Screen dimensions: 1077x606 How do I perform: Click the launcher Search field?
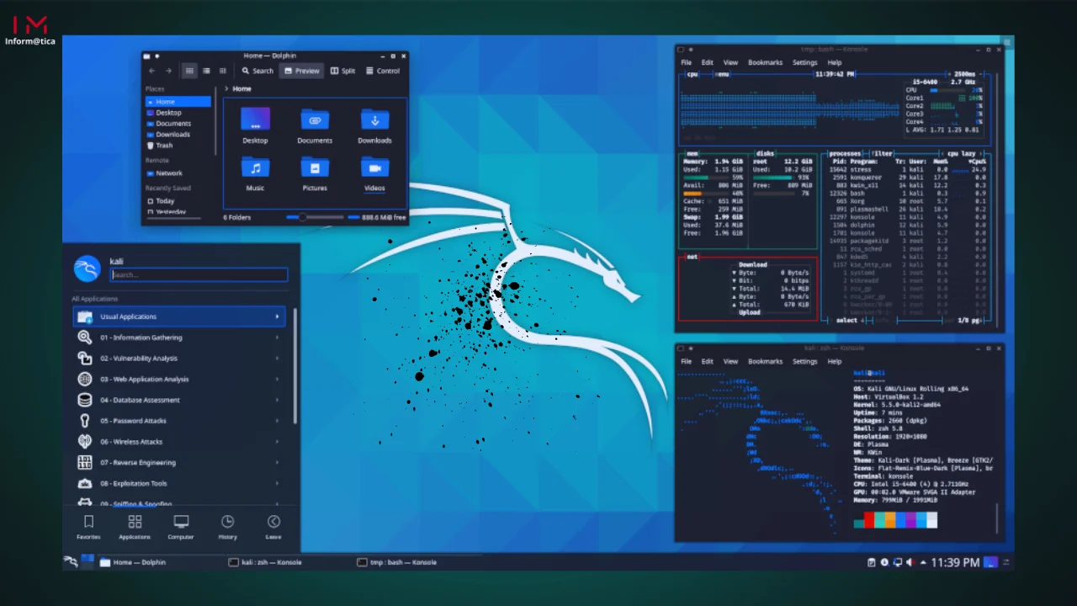pyautogui.click(x=199, y=274)
